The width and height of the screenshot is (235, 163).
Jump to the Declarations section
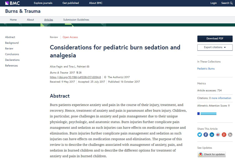coord(12,60)
